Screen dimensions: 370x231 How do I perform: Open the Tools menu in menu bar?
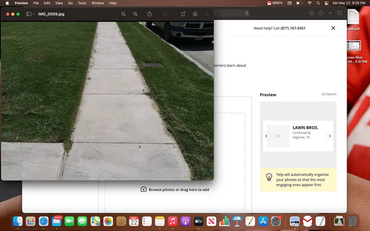[82, 3]
